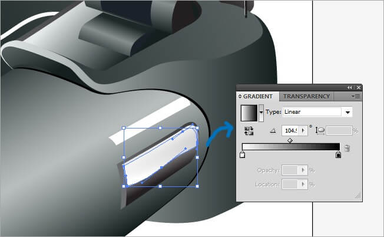Select the white gradient color stop
The width and height of the screenshot is (384, 237).
tap(242, 154)
